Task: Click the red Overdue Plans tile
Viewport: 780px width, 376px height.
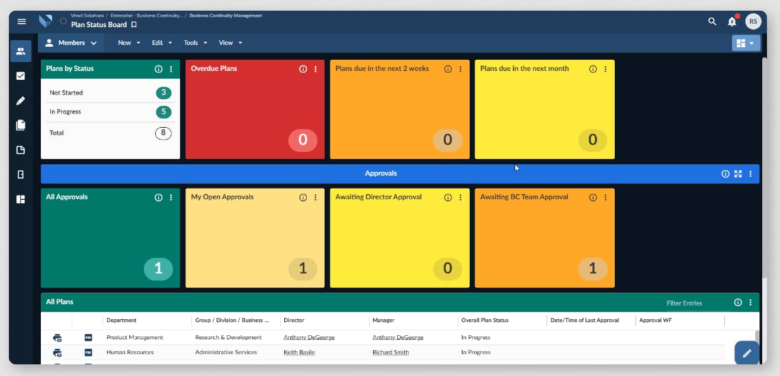Action: click(255, 112)
